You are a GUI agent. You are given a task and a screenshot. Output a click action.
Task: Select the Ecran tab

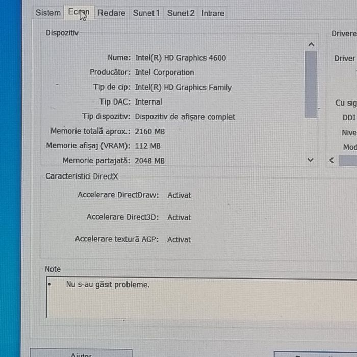79,12
